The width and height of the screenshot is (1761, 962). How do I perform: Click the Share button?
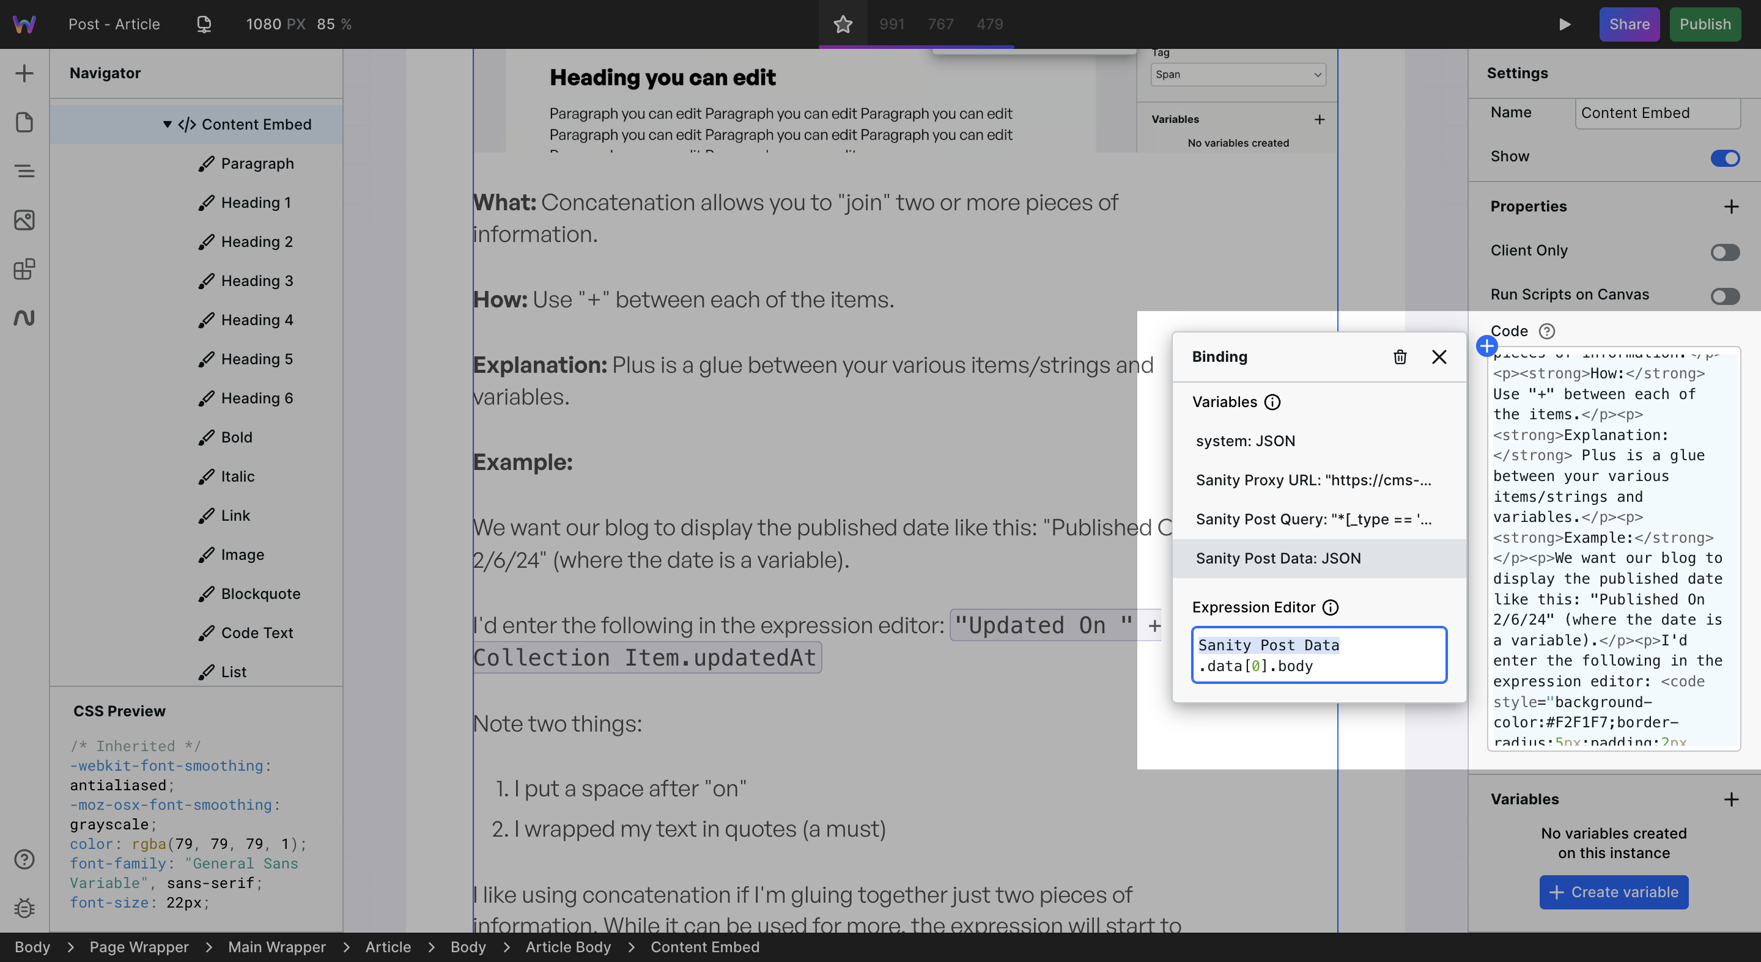[1629, 24]
